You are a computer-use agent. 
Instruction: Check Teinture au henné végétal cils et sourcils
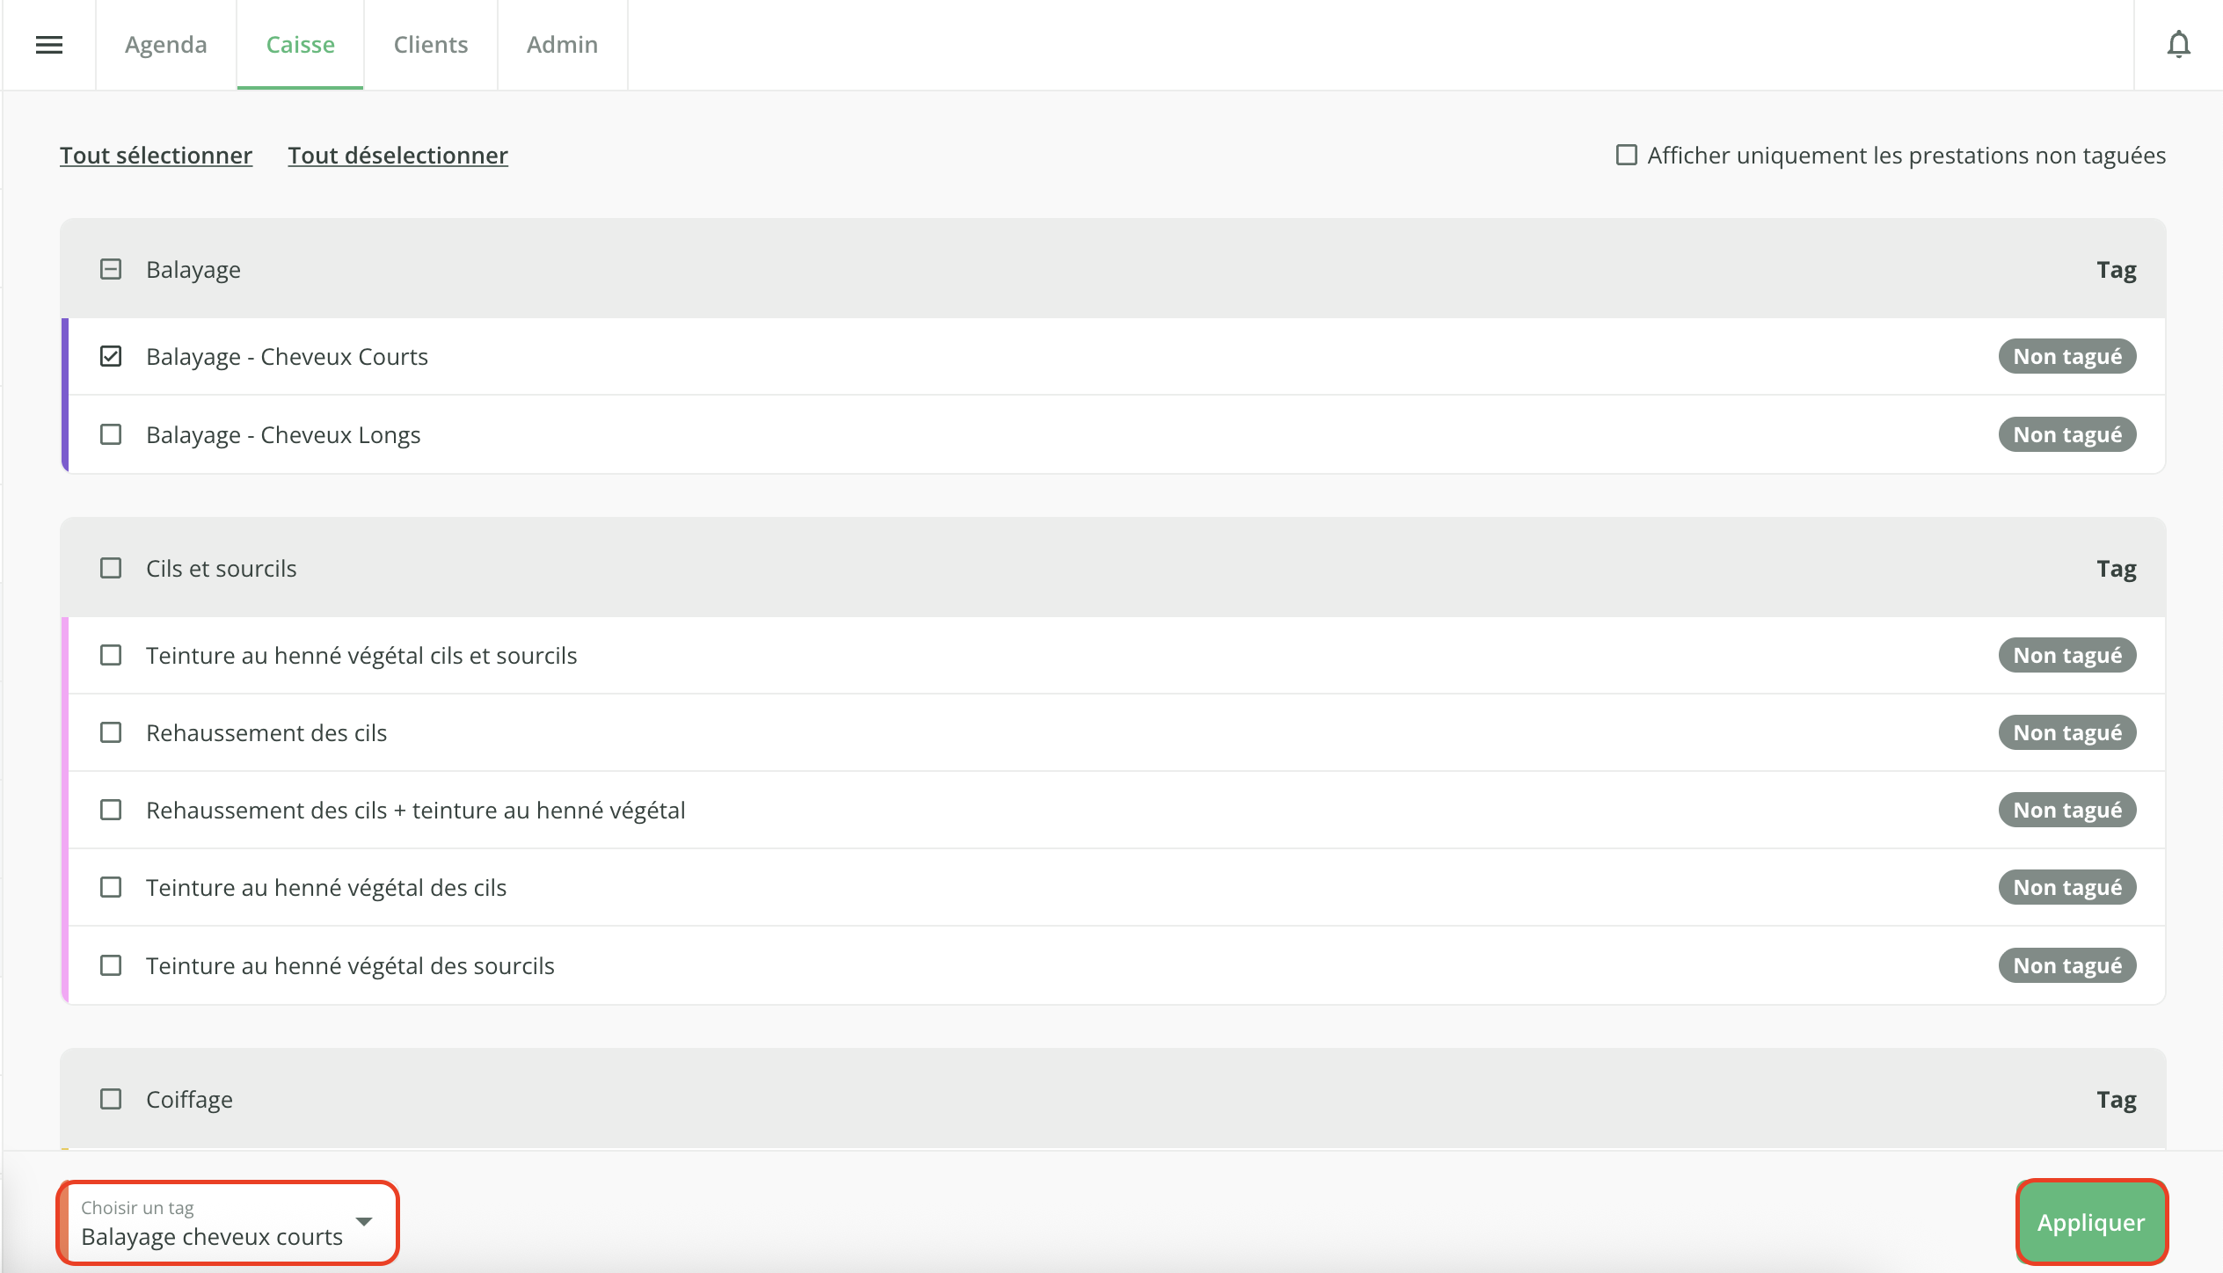tap(111, 655)
